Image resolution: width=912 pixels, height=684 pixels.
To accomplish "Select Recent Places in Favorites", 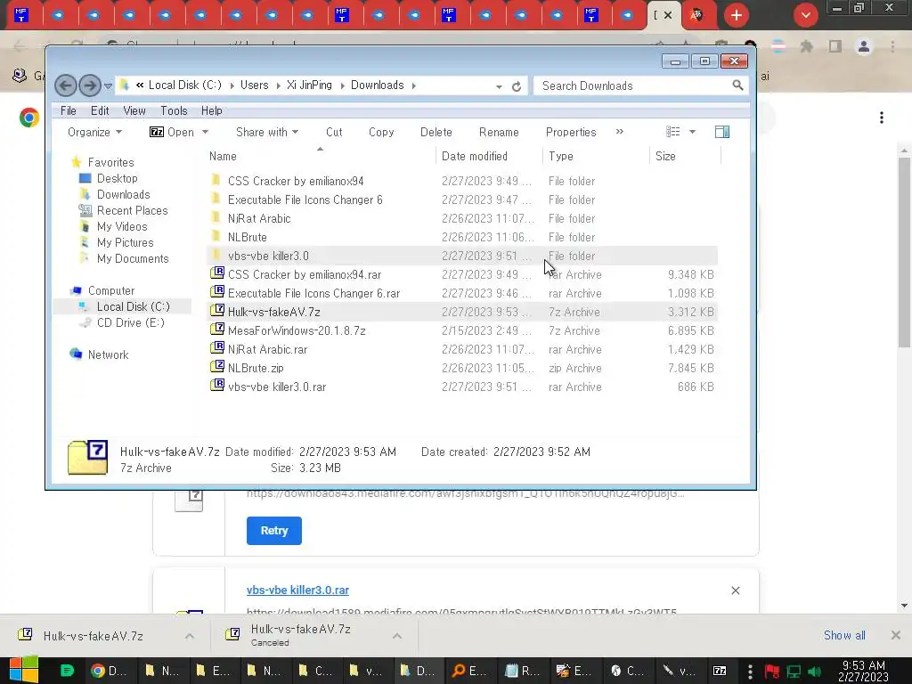I will point(132,210).
